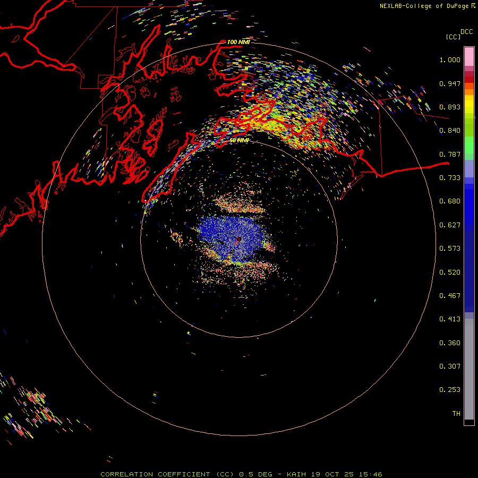Click the 100 NMI range ring label
Image resolution: width=478 pixels, height=478 pixels.
pyautogui.click(x=238, y=42)
